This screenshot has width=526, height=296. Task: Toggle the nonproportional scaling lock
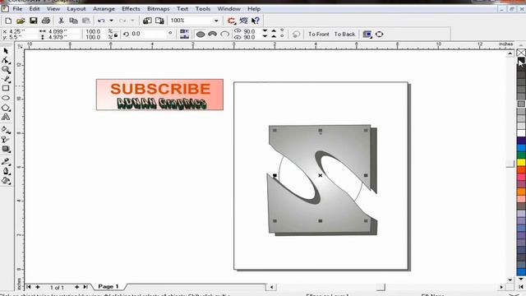(116, 35)
